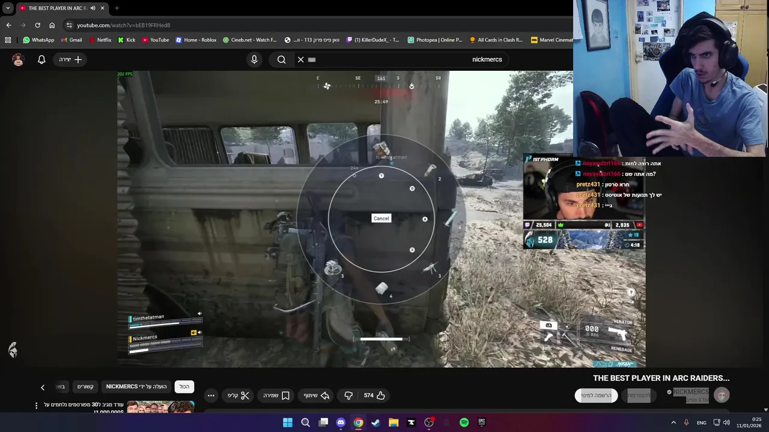Image resolution: width=769 pixels, height=432 pixels.
Task: Like the video with 574 likes
Action: coord(374,395)
